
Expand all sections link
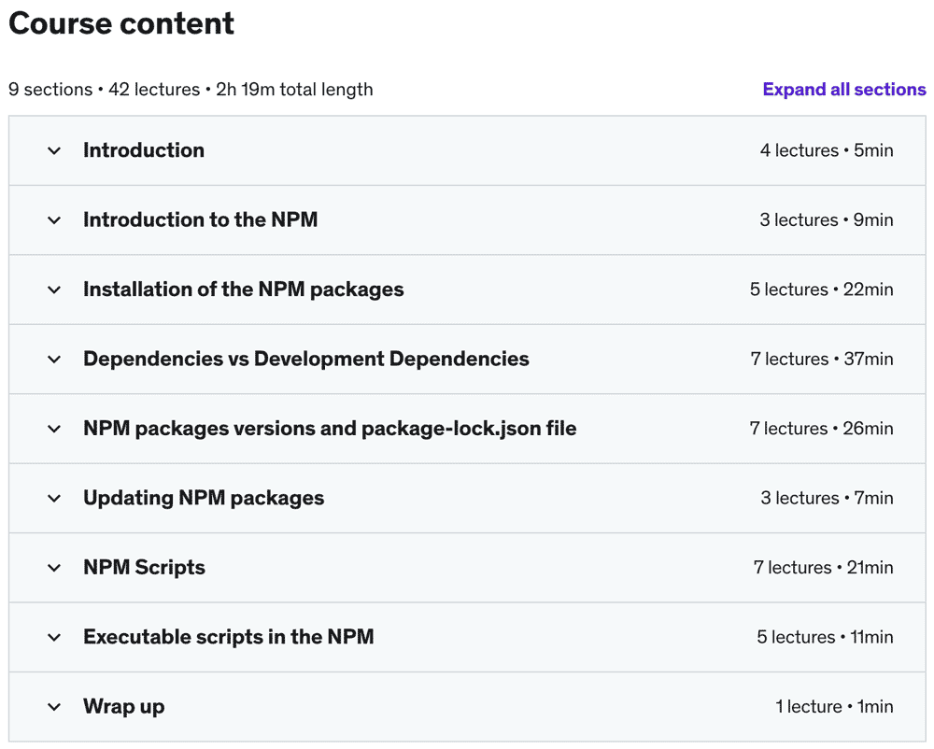(843, 90)
